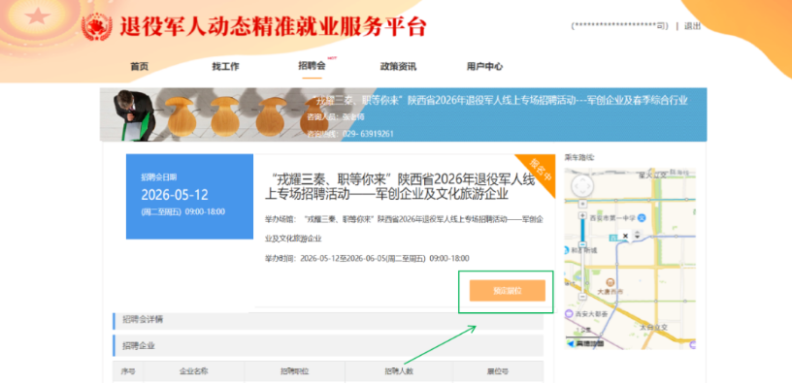Go to the 找工作 tab
The height and width of the screenshot is (384, 792).
(x=225, y=67)
